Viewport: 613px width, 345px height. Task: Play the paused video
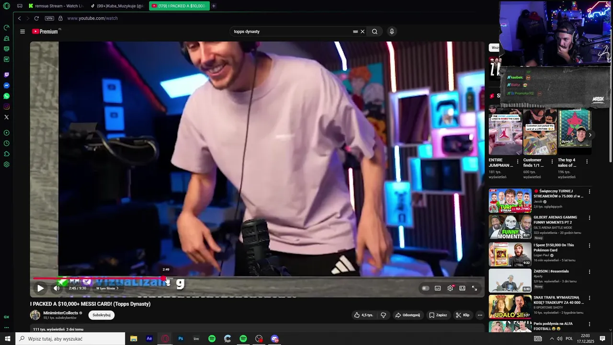coord(40,288)
